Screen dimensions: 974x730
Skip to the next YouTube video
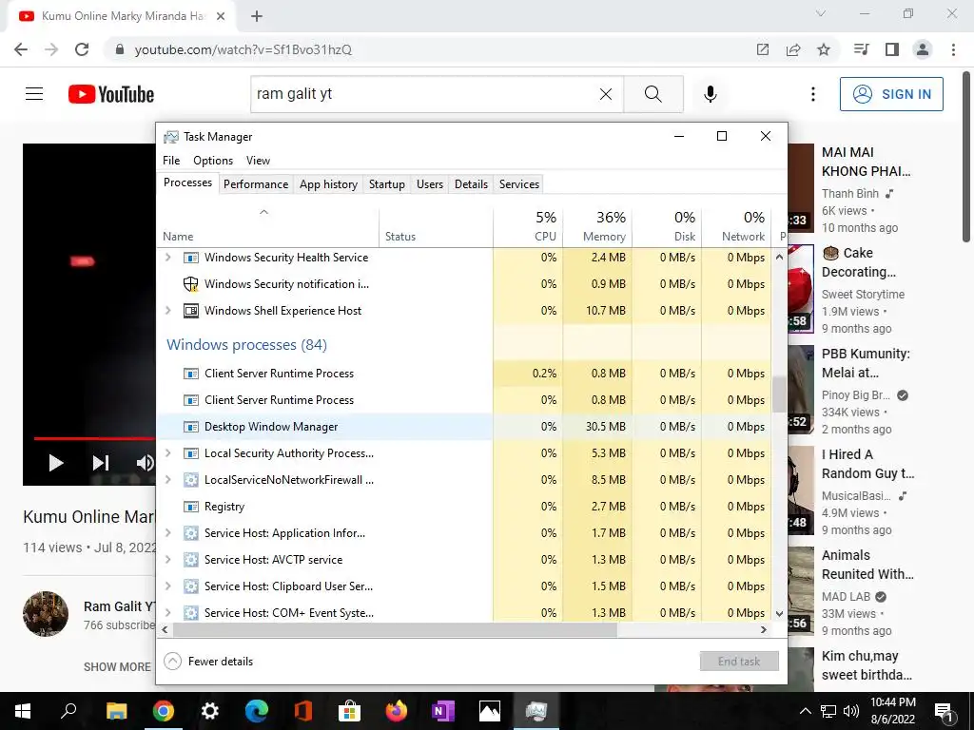click(101, 463)
